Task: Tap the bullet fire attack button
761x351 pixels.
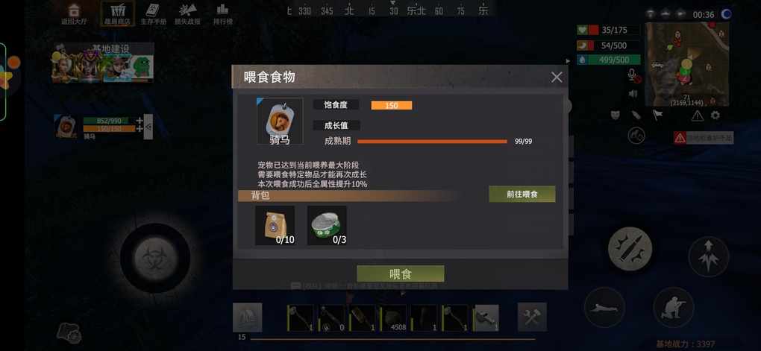Action: (630, 249)
